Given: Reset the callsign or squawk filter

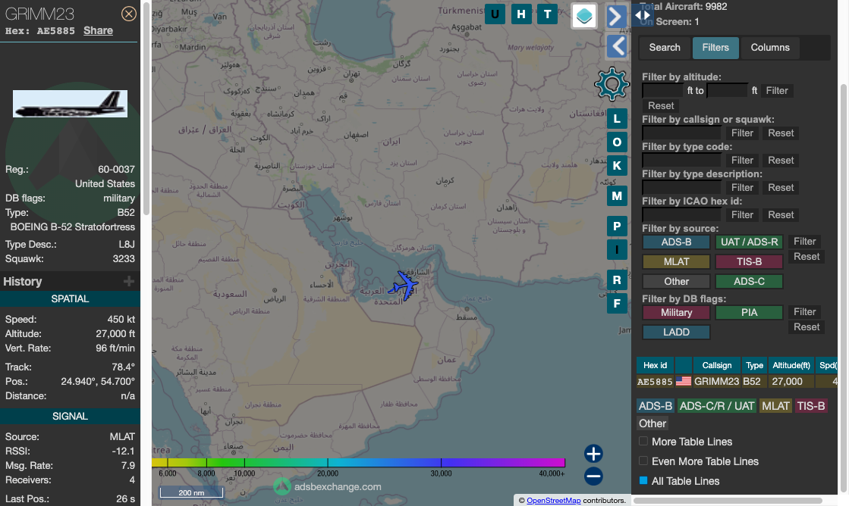Looking at the screenshot, I should pyautogui.click(x=781, y=133).
